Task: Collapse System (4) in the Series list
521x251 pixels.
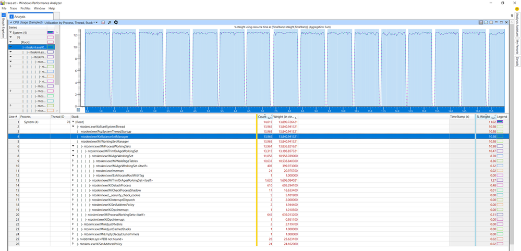Action: (10, 32)
